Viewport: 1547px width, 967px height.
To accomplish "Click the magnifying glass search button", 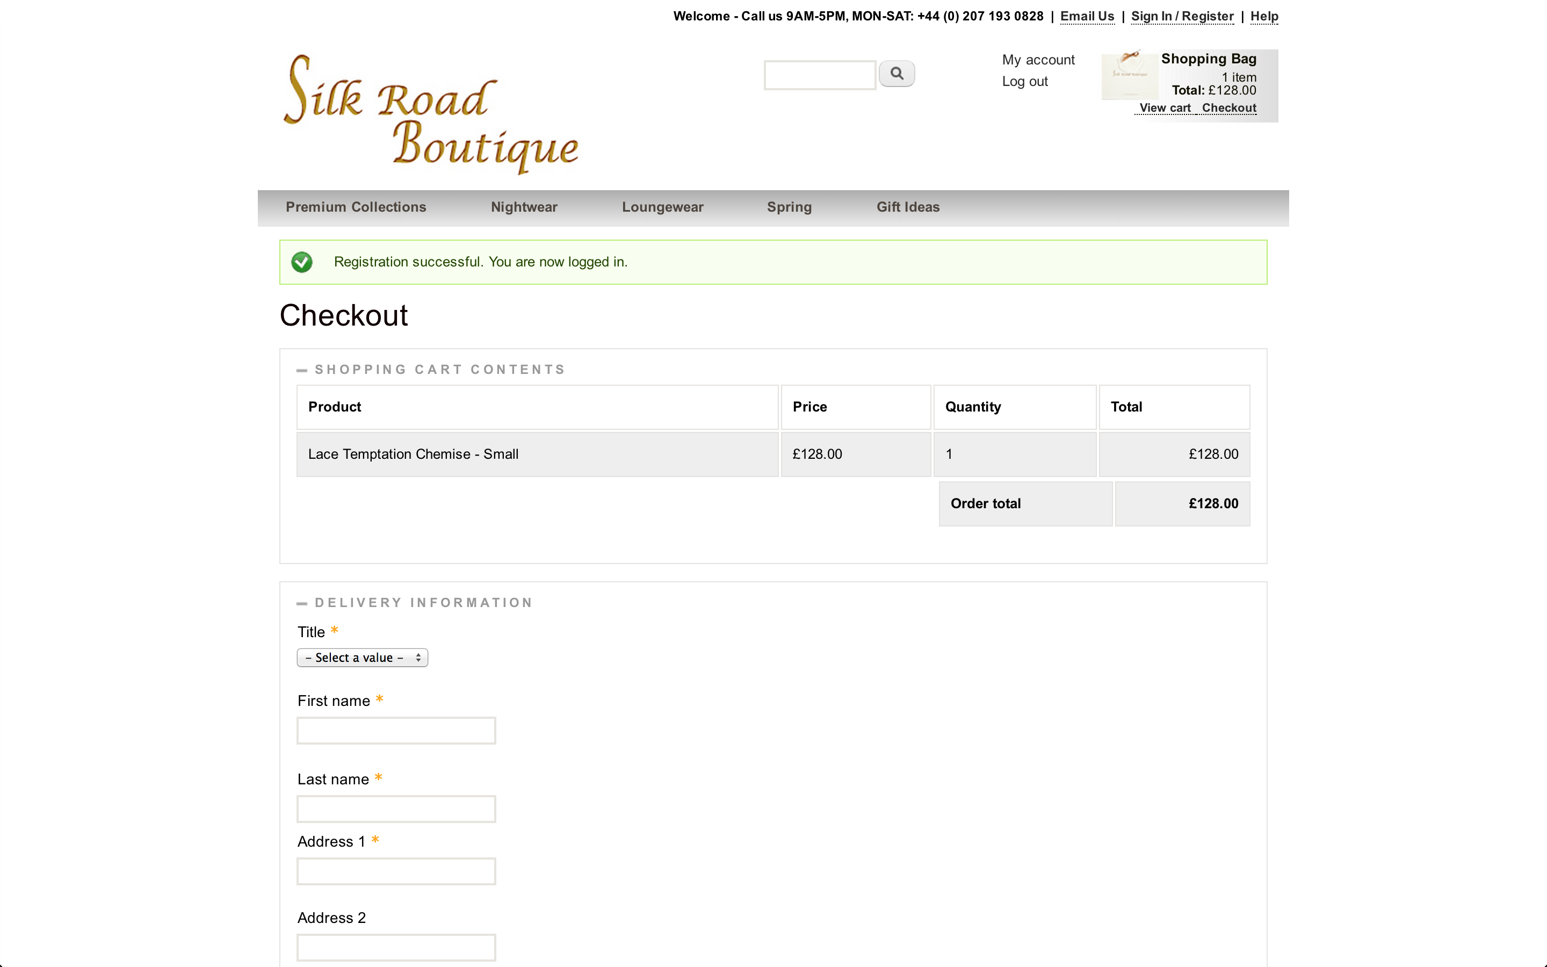I will [896, 74].
